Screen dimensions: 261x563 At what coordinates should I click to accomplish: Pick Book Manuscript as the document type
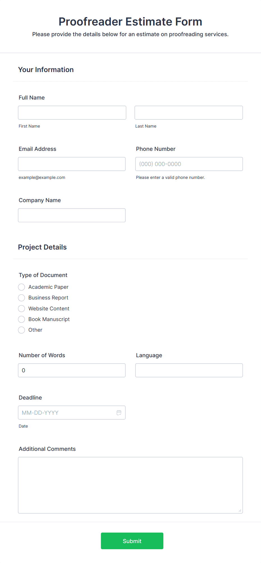pyautogui.click(x=21, y=319)
